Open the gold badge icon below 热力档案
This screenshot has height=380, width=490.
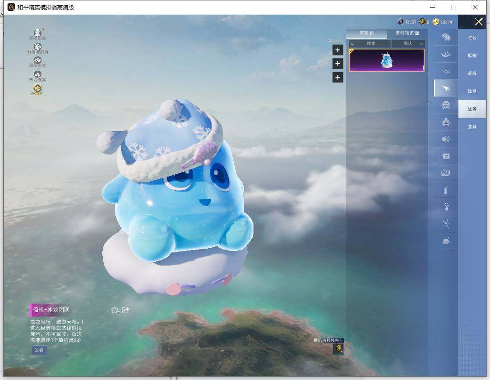pos(38,89)
